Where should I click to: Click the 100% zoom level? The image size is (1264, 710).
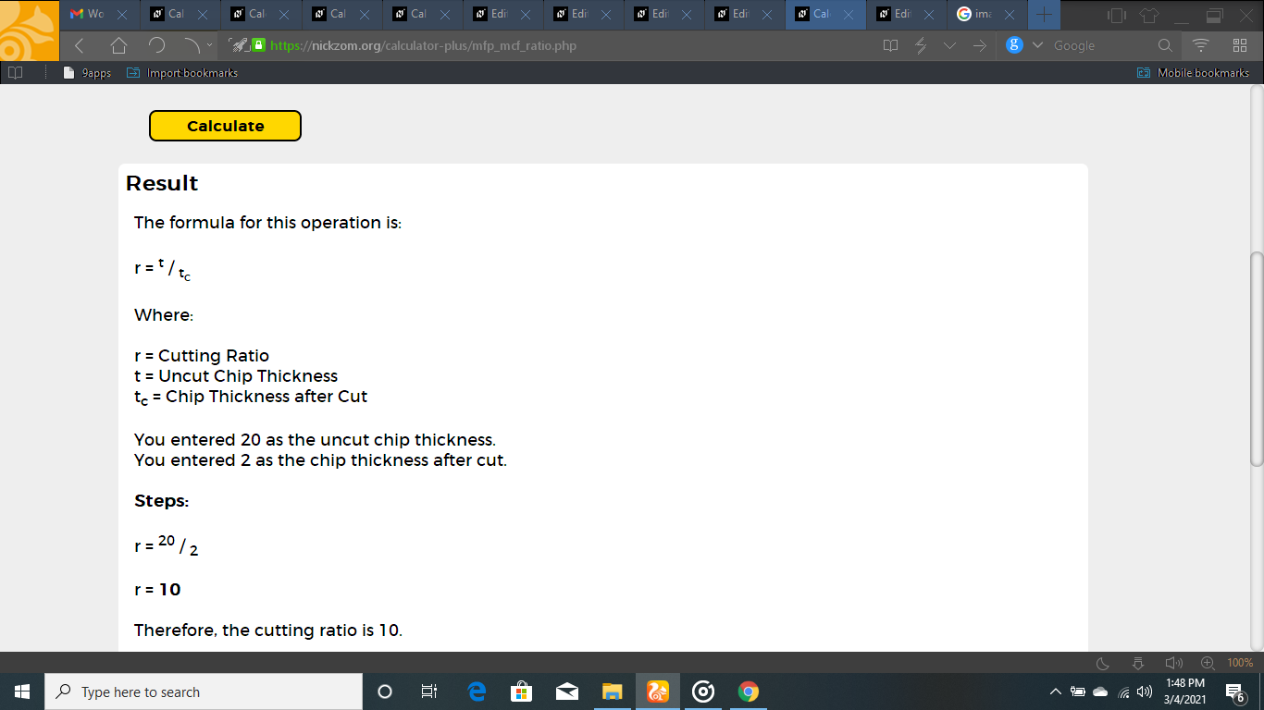[x=1240, y=663]
